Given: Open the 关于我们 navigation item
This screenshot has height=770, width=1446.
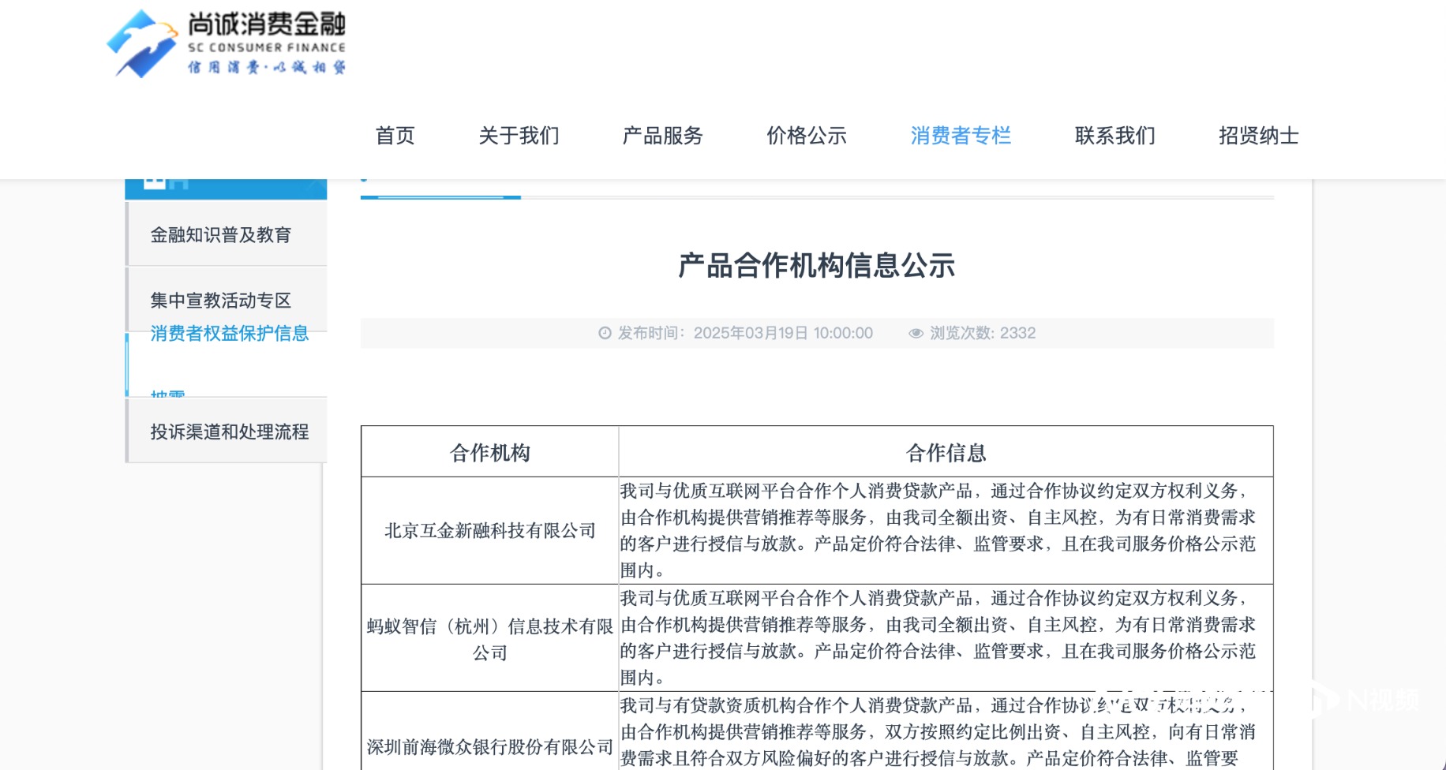Looking at the screenshot, I should (x=519, y=136).
